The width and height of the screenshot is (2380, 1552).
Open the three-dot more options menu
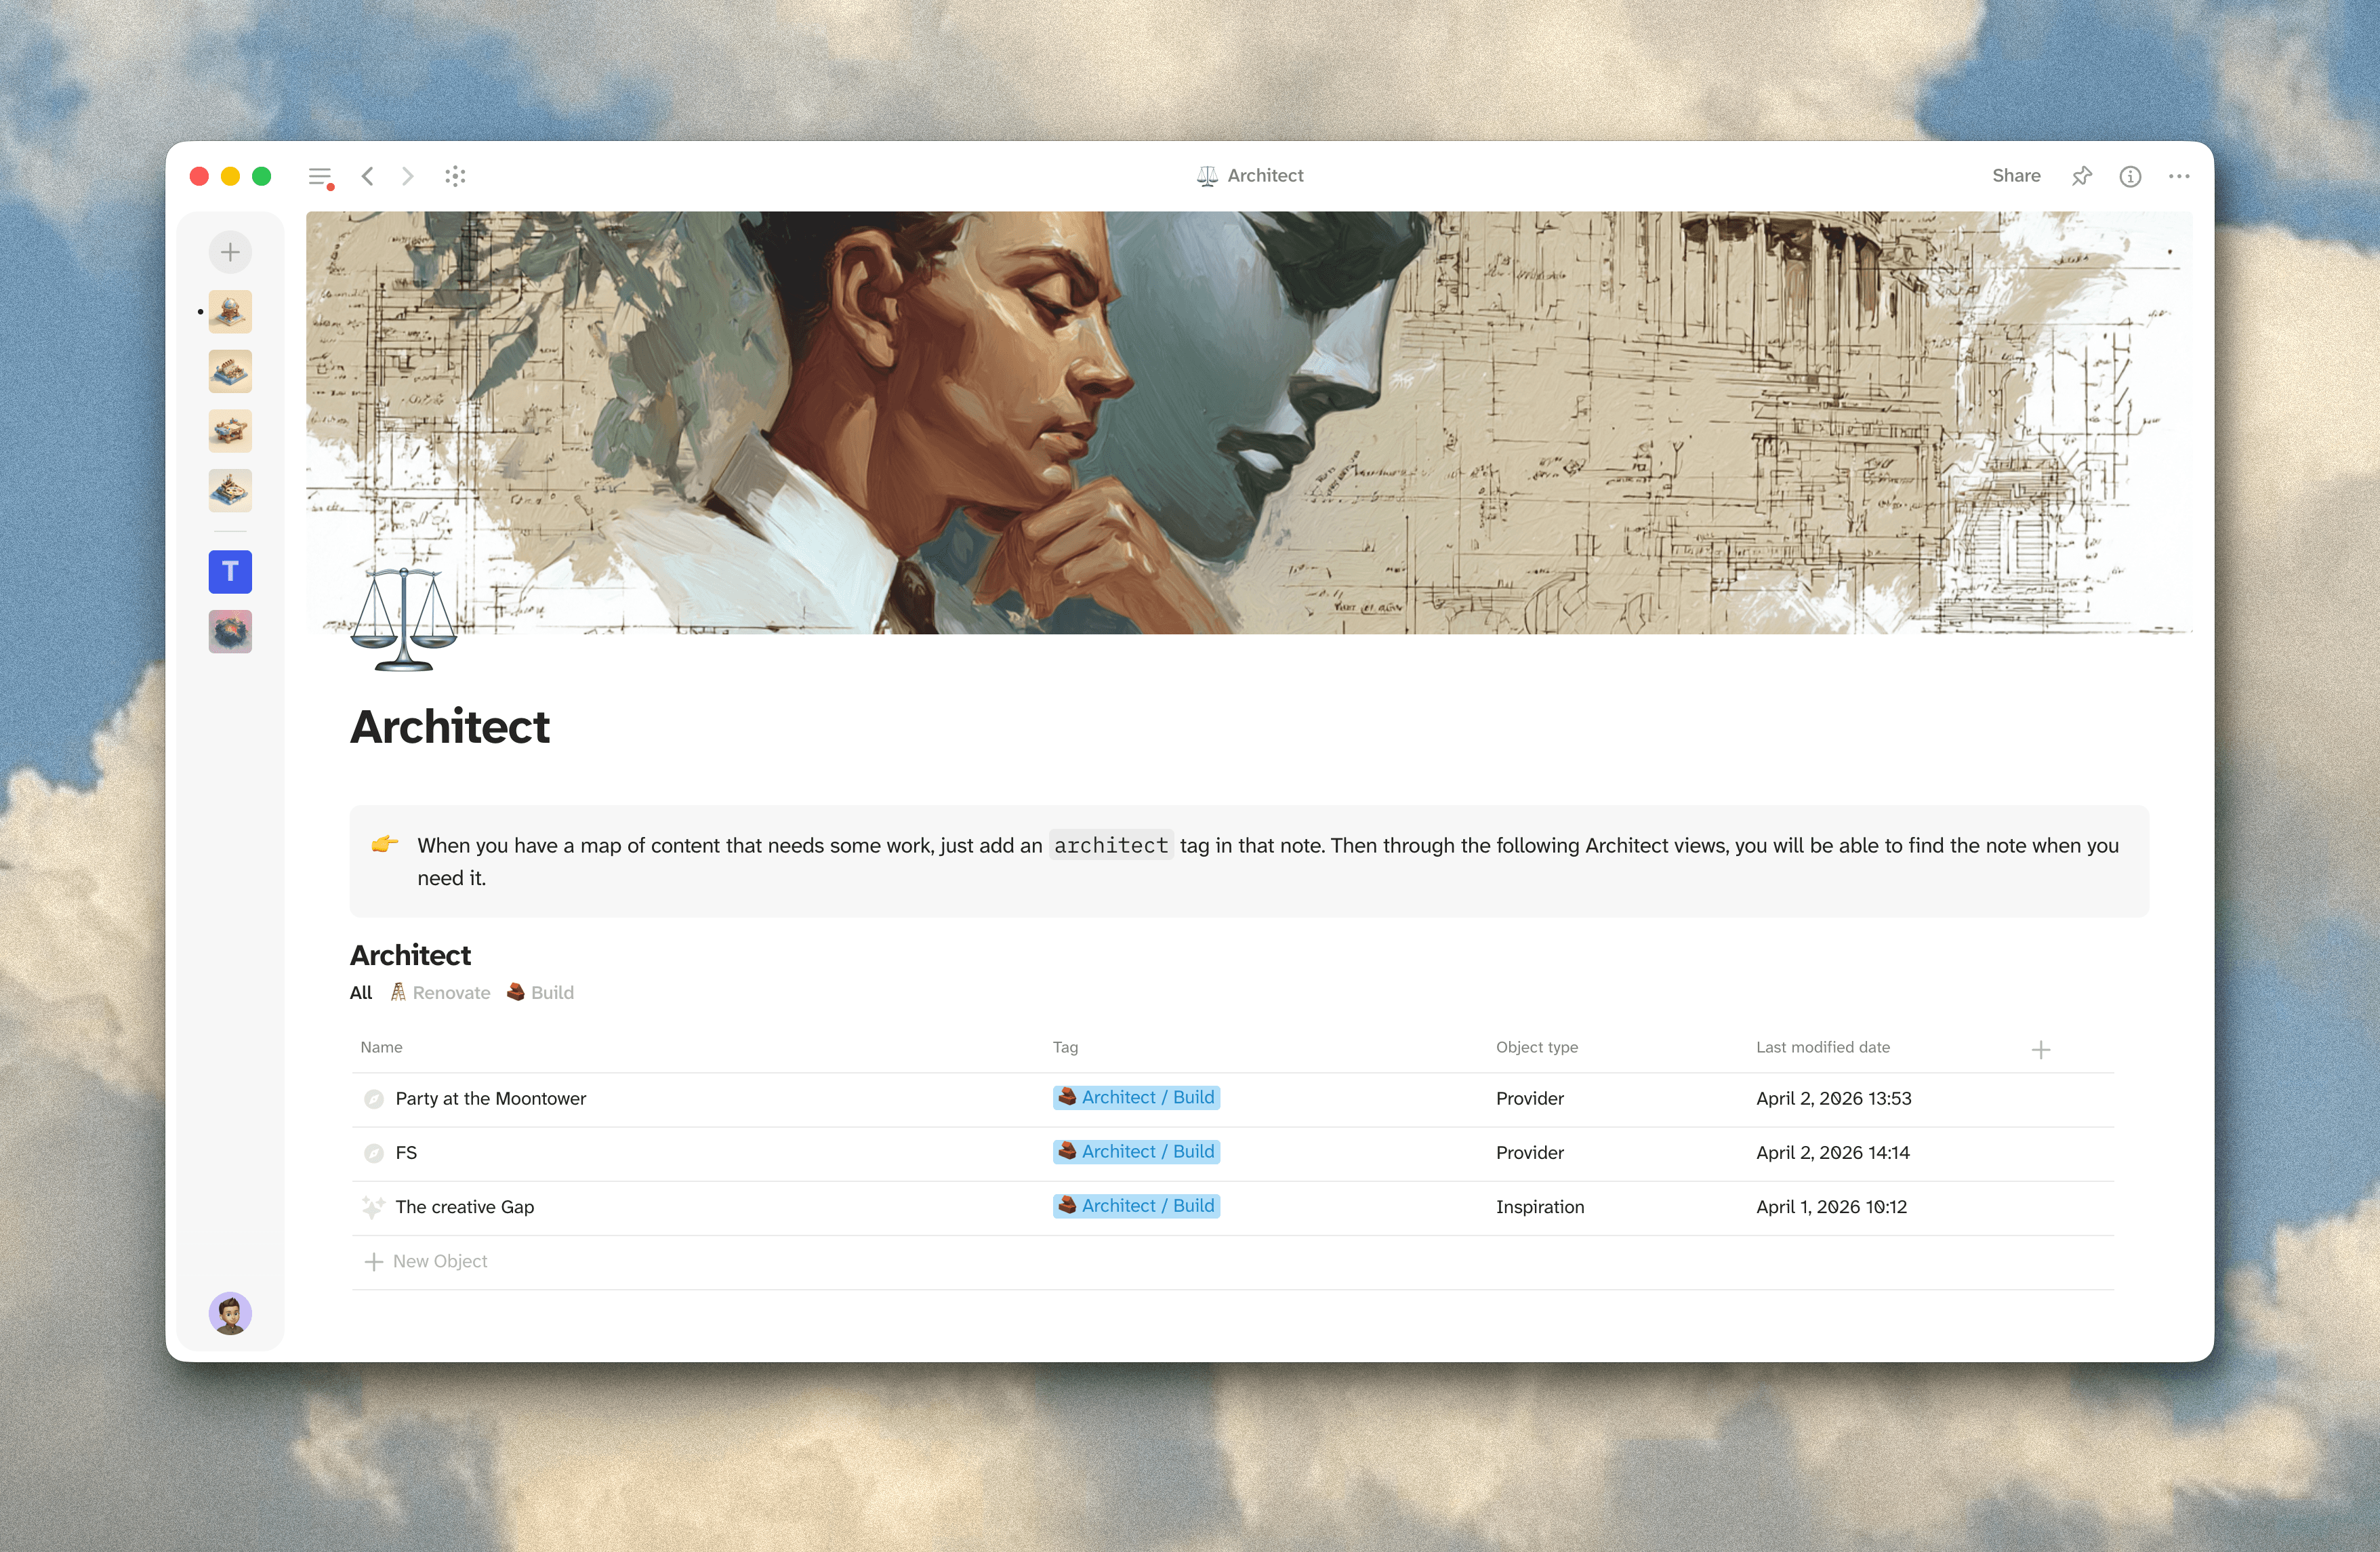coord(2179,176)
